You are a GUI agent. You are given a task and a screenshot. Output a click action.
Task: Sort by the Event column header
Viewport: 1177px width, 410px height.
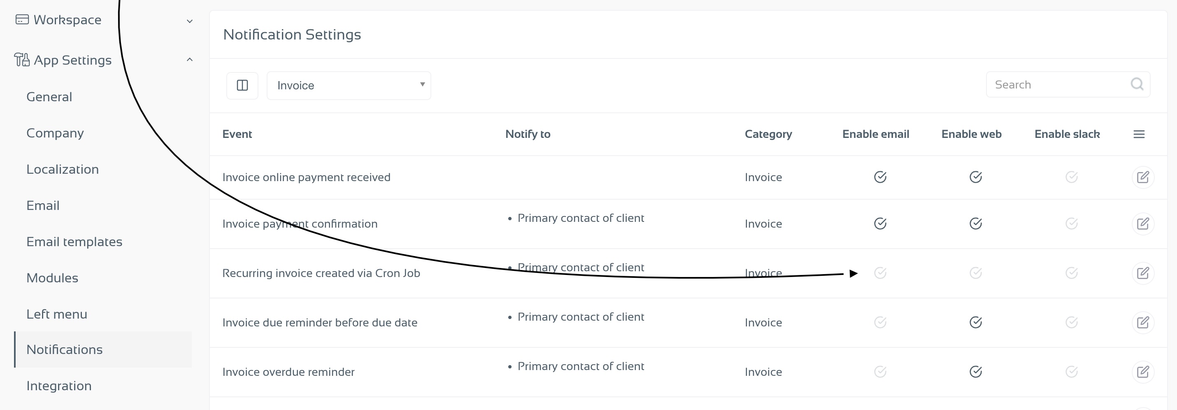pyautogui.click(x=237, y=134)
